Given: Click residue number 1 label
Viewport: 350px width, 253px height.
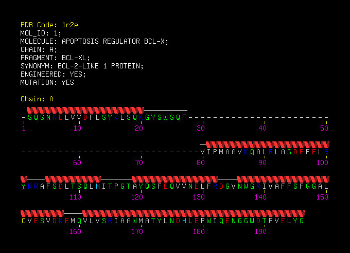Looking at the screenshot, I should (x=24, y=128).
